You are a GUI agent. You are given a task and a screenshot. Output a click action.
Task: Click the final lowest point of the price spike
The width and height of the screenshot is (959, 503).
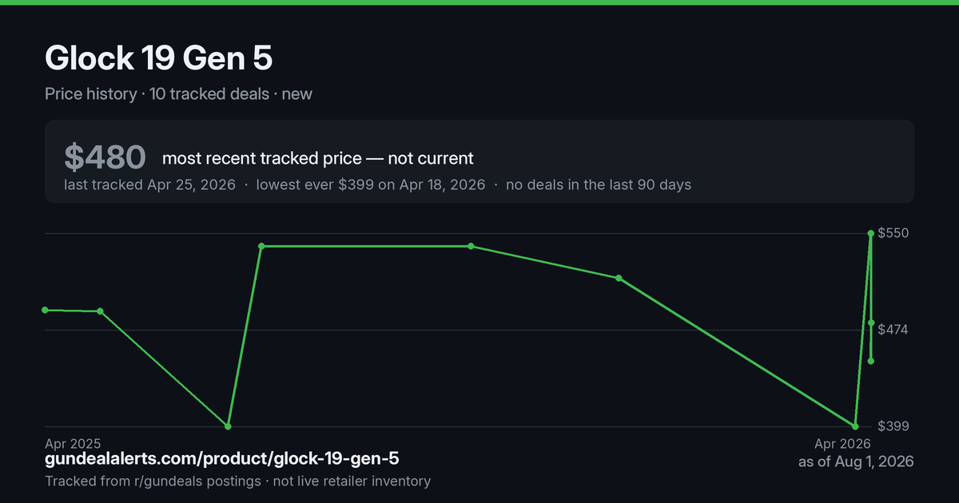[x=871, y=361]
